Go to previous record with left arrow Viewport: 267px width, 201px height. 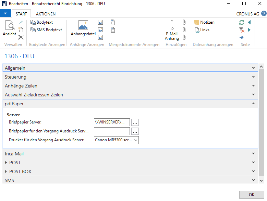point(249,22)
